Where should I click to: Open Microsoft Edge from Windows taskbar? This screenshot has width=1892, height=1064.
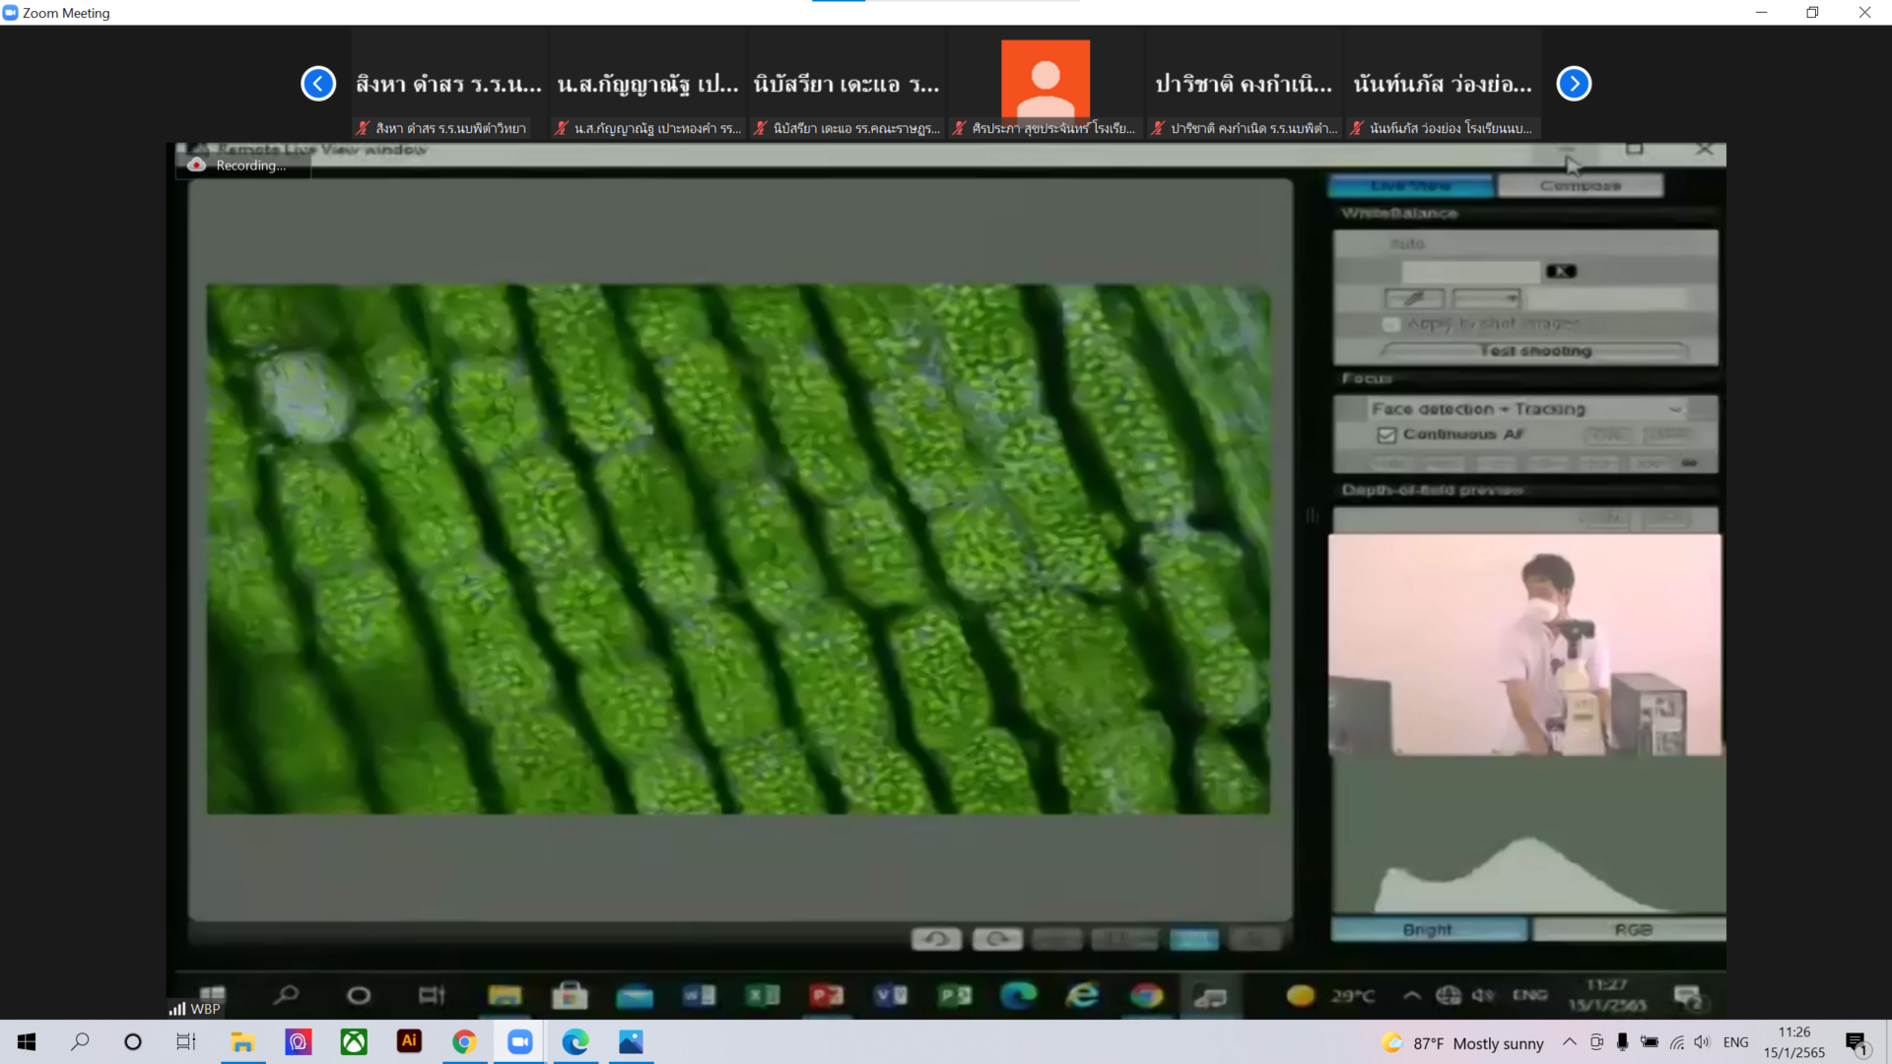coord(575,1041)
